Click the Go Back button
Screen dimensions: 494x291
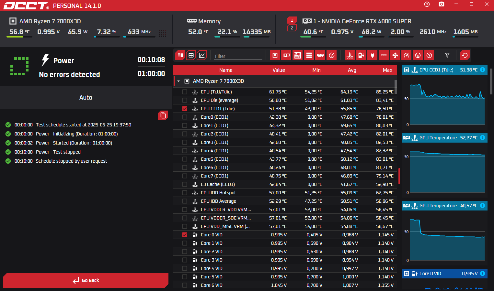point(86,280)
